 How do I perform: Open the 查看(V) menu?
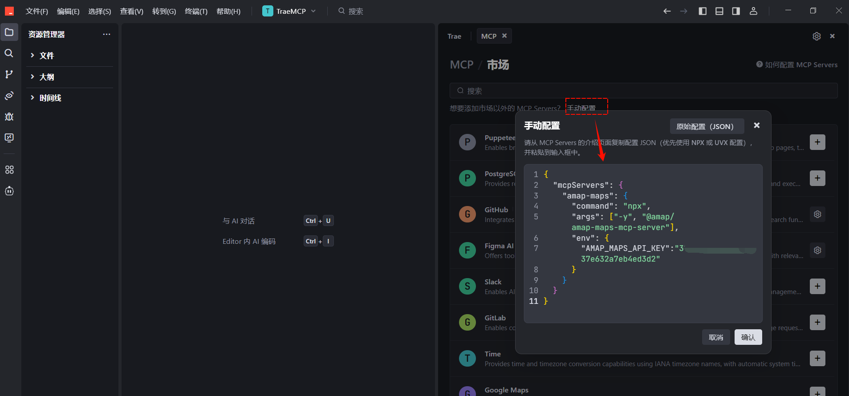coord(132,11)
